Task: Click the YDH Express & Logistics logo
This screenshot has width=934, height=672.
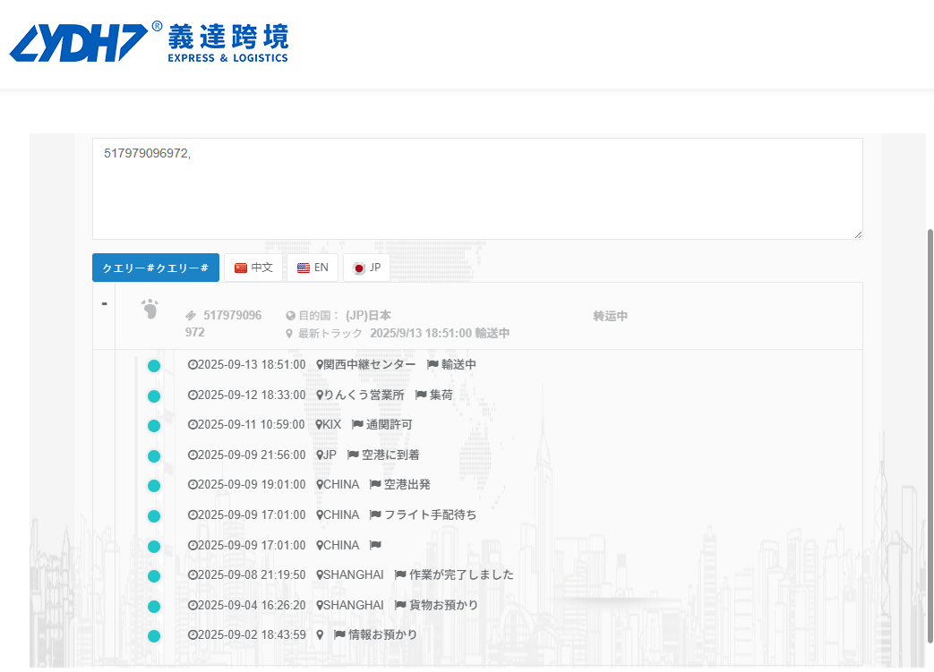Action: [x=149, y=42]
